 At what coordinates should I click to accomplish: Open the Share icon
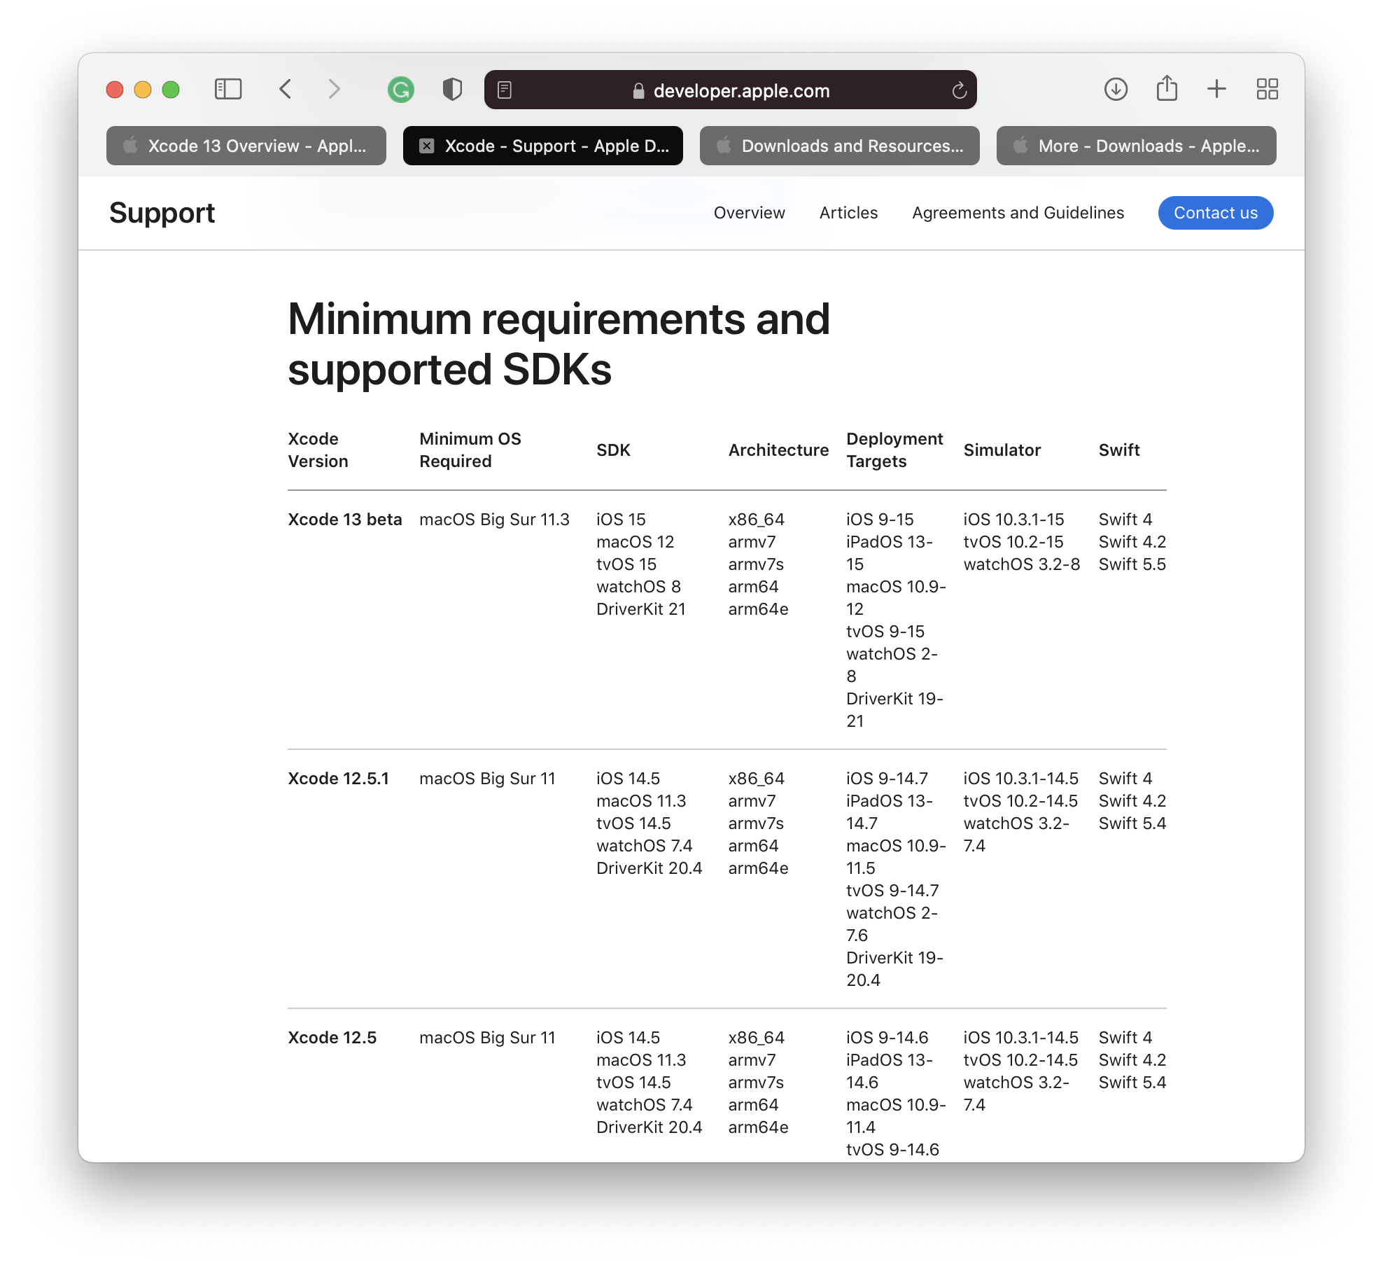1167,88
